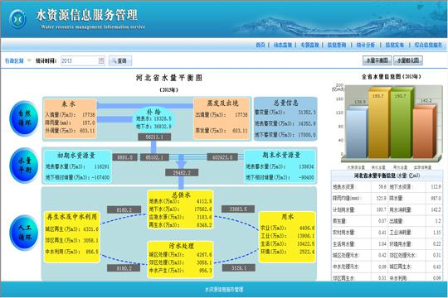The height and width of the screenshot is (298, 448).
Task: Open the 信息发布 menu item
Action: click(x=395, y=45)
